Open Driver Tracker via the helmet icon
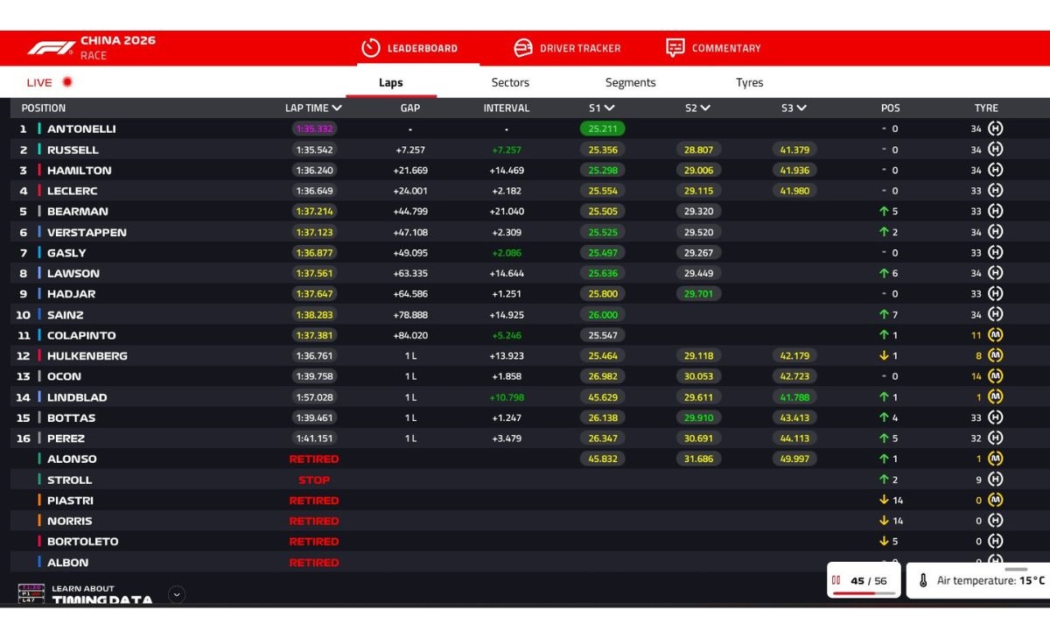The image size is (1050, 638). click(523, 48)
